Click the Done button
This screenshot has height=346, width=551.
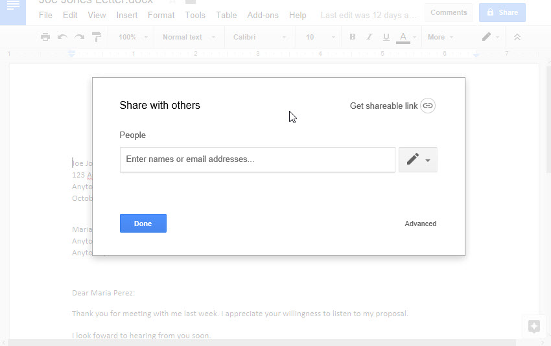[143, 224]
